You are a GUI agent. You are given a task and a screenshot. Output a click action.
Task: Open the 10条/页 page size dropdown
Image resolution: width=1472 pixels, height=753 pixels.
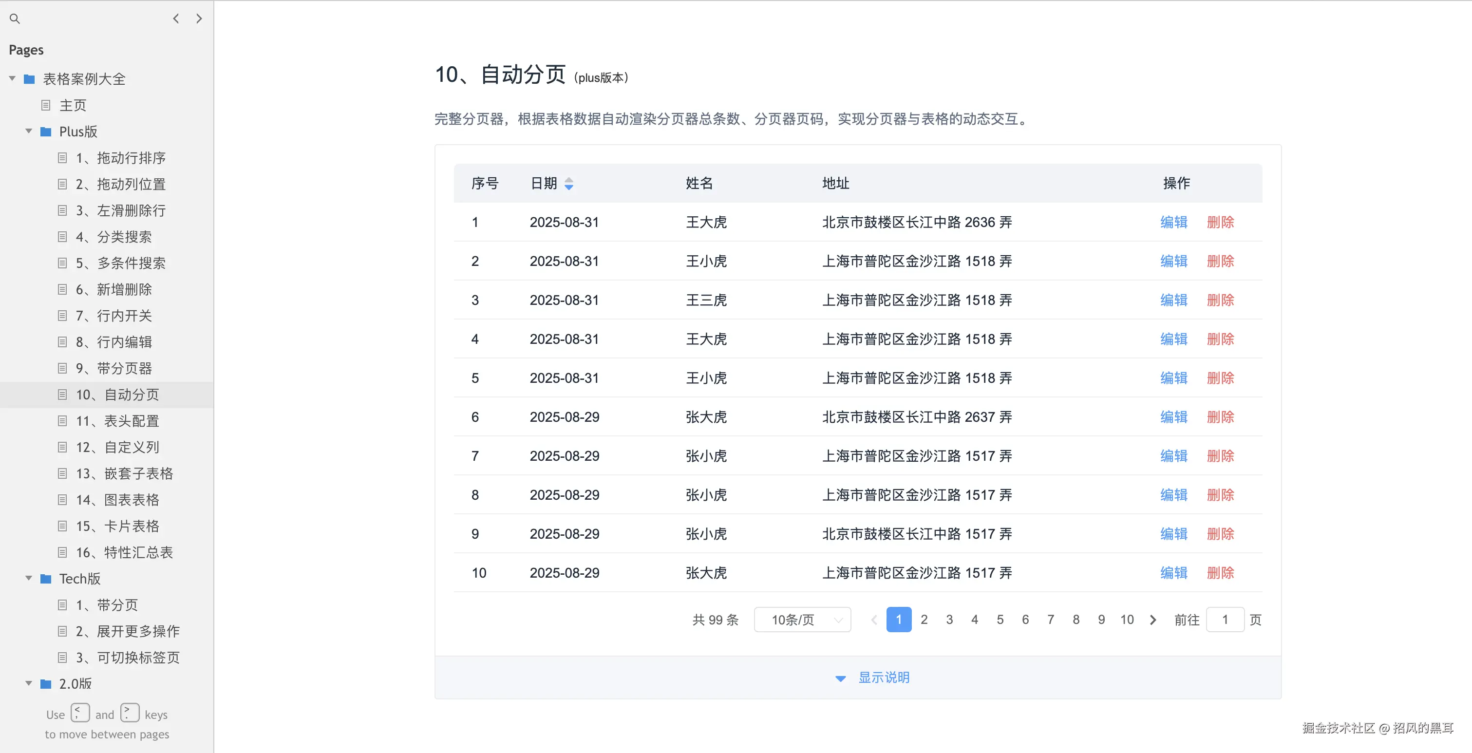tap(802, 620)
